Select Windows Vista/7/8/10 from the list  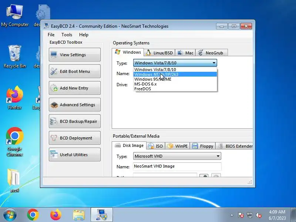(x=175, y=70)
